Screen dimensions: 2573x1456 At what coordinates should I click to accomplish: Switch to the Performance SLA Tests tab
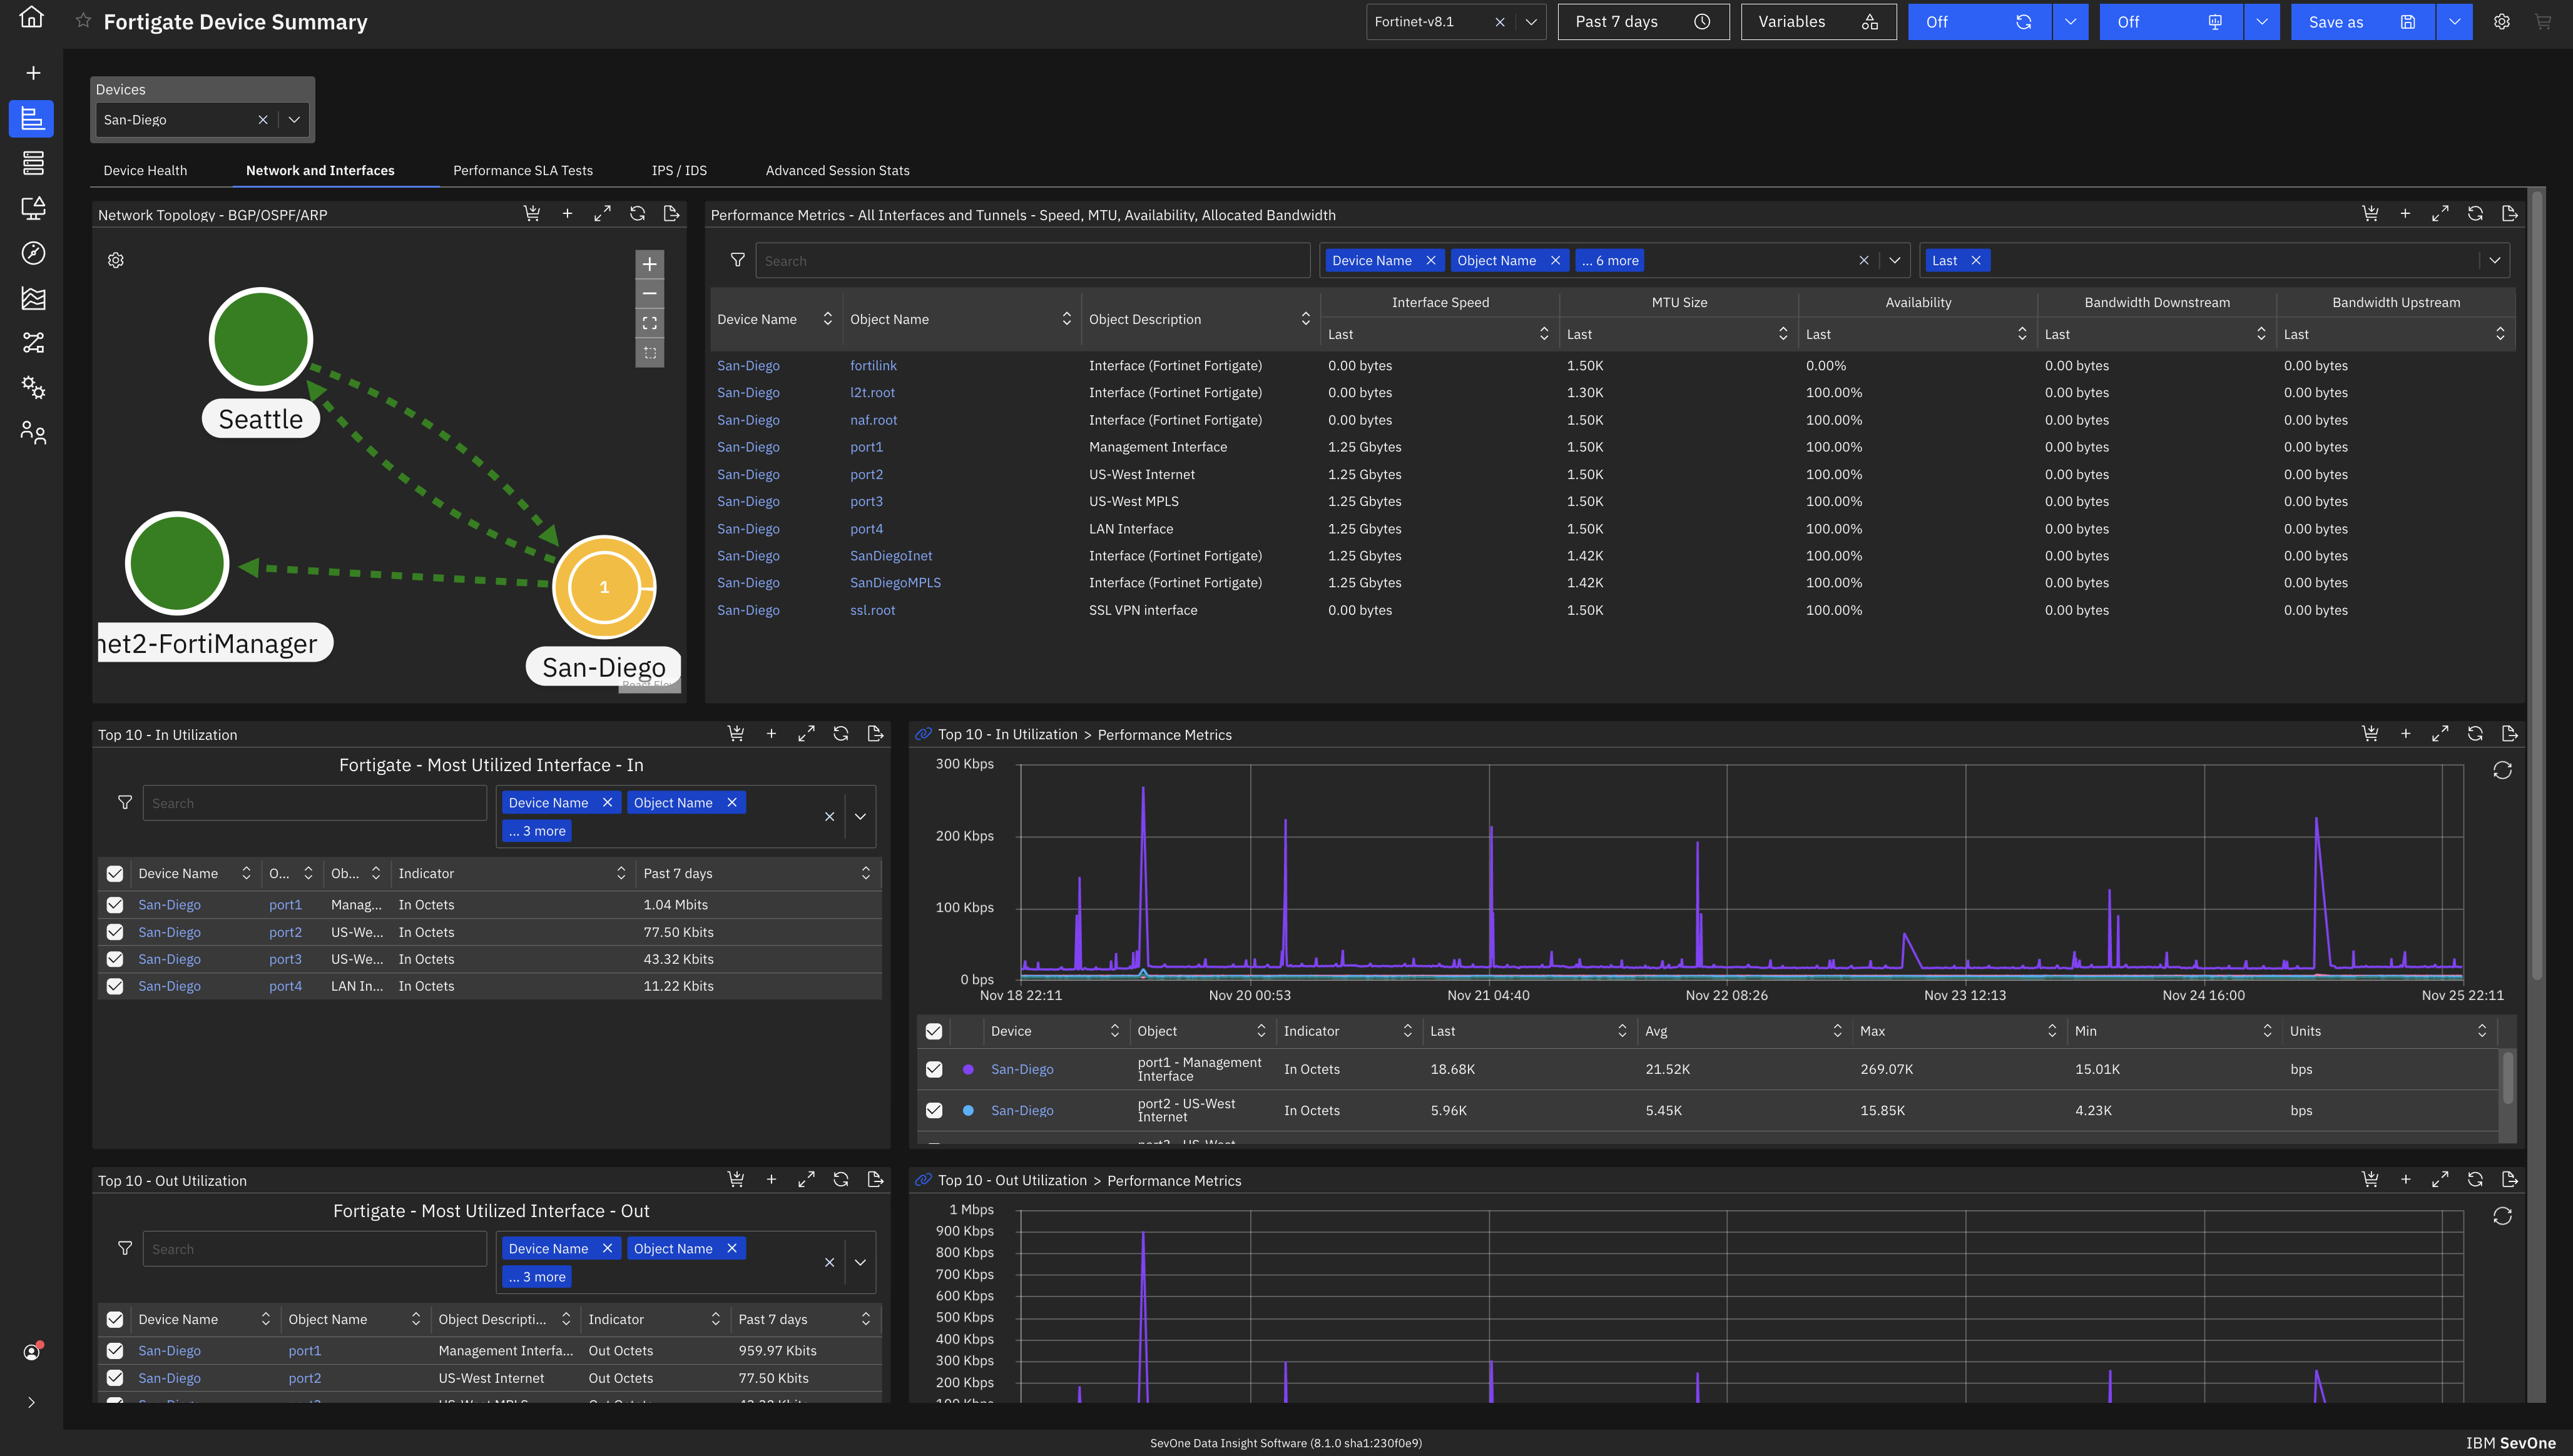522,171
